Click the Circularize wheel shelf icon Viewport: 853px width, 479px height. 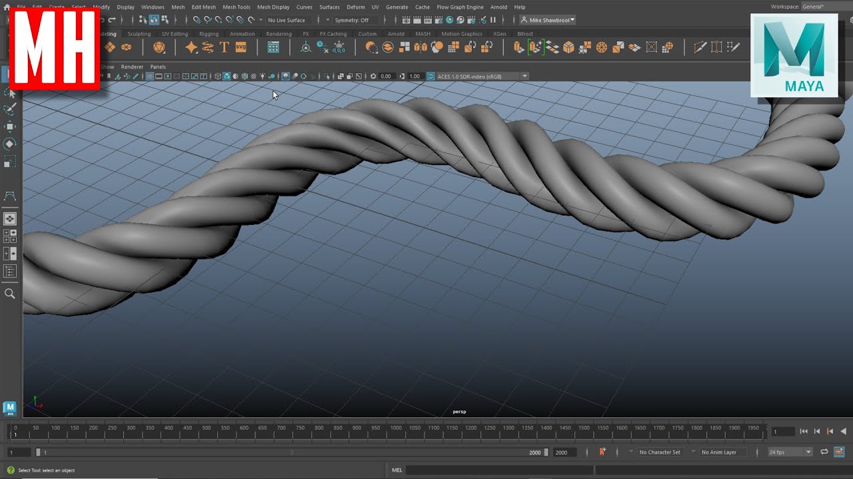(602, 47)
